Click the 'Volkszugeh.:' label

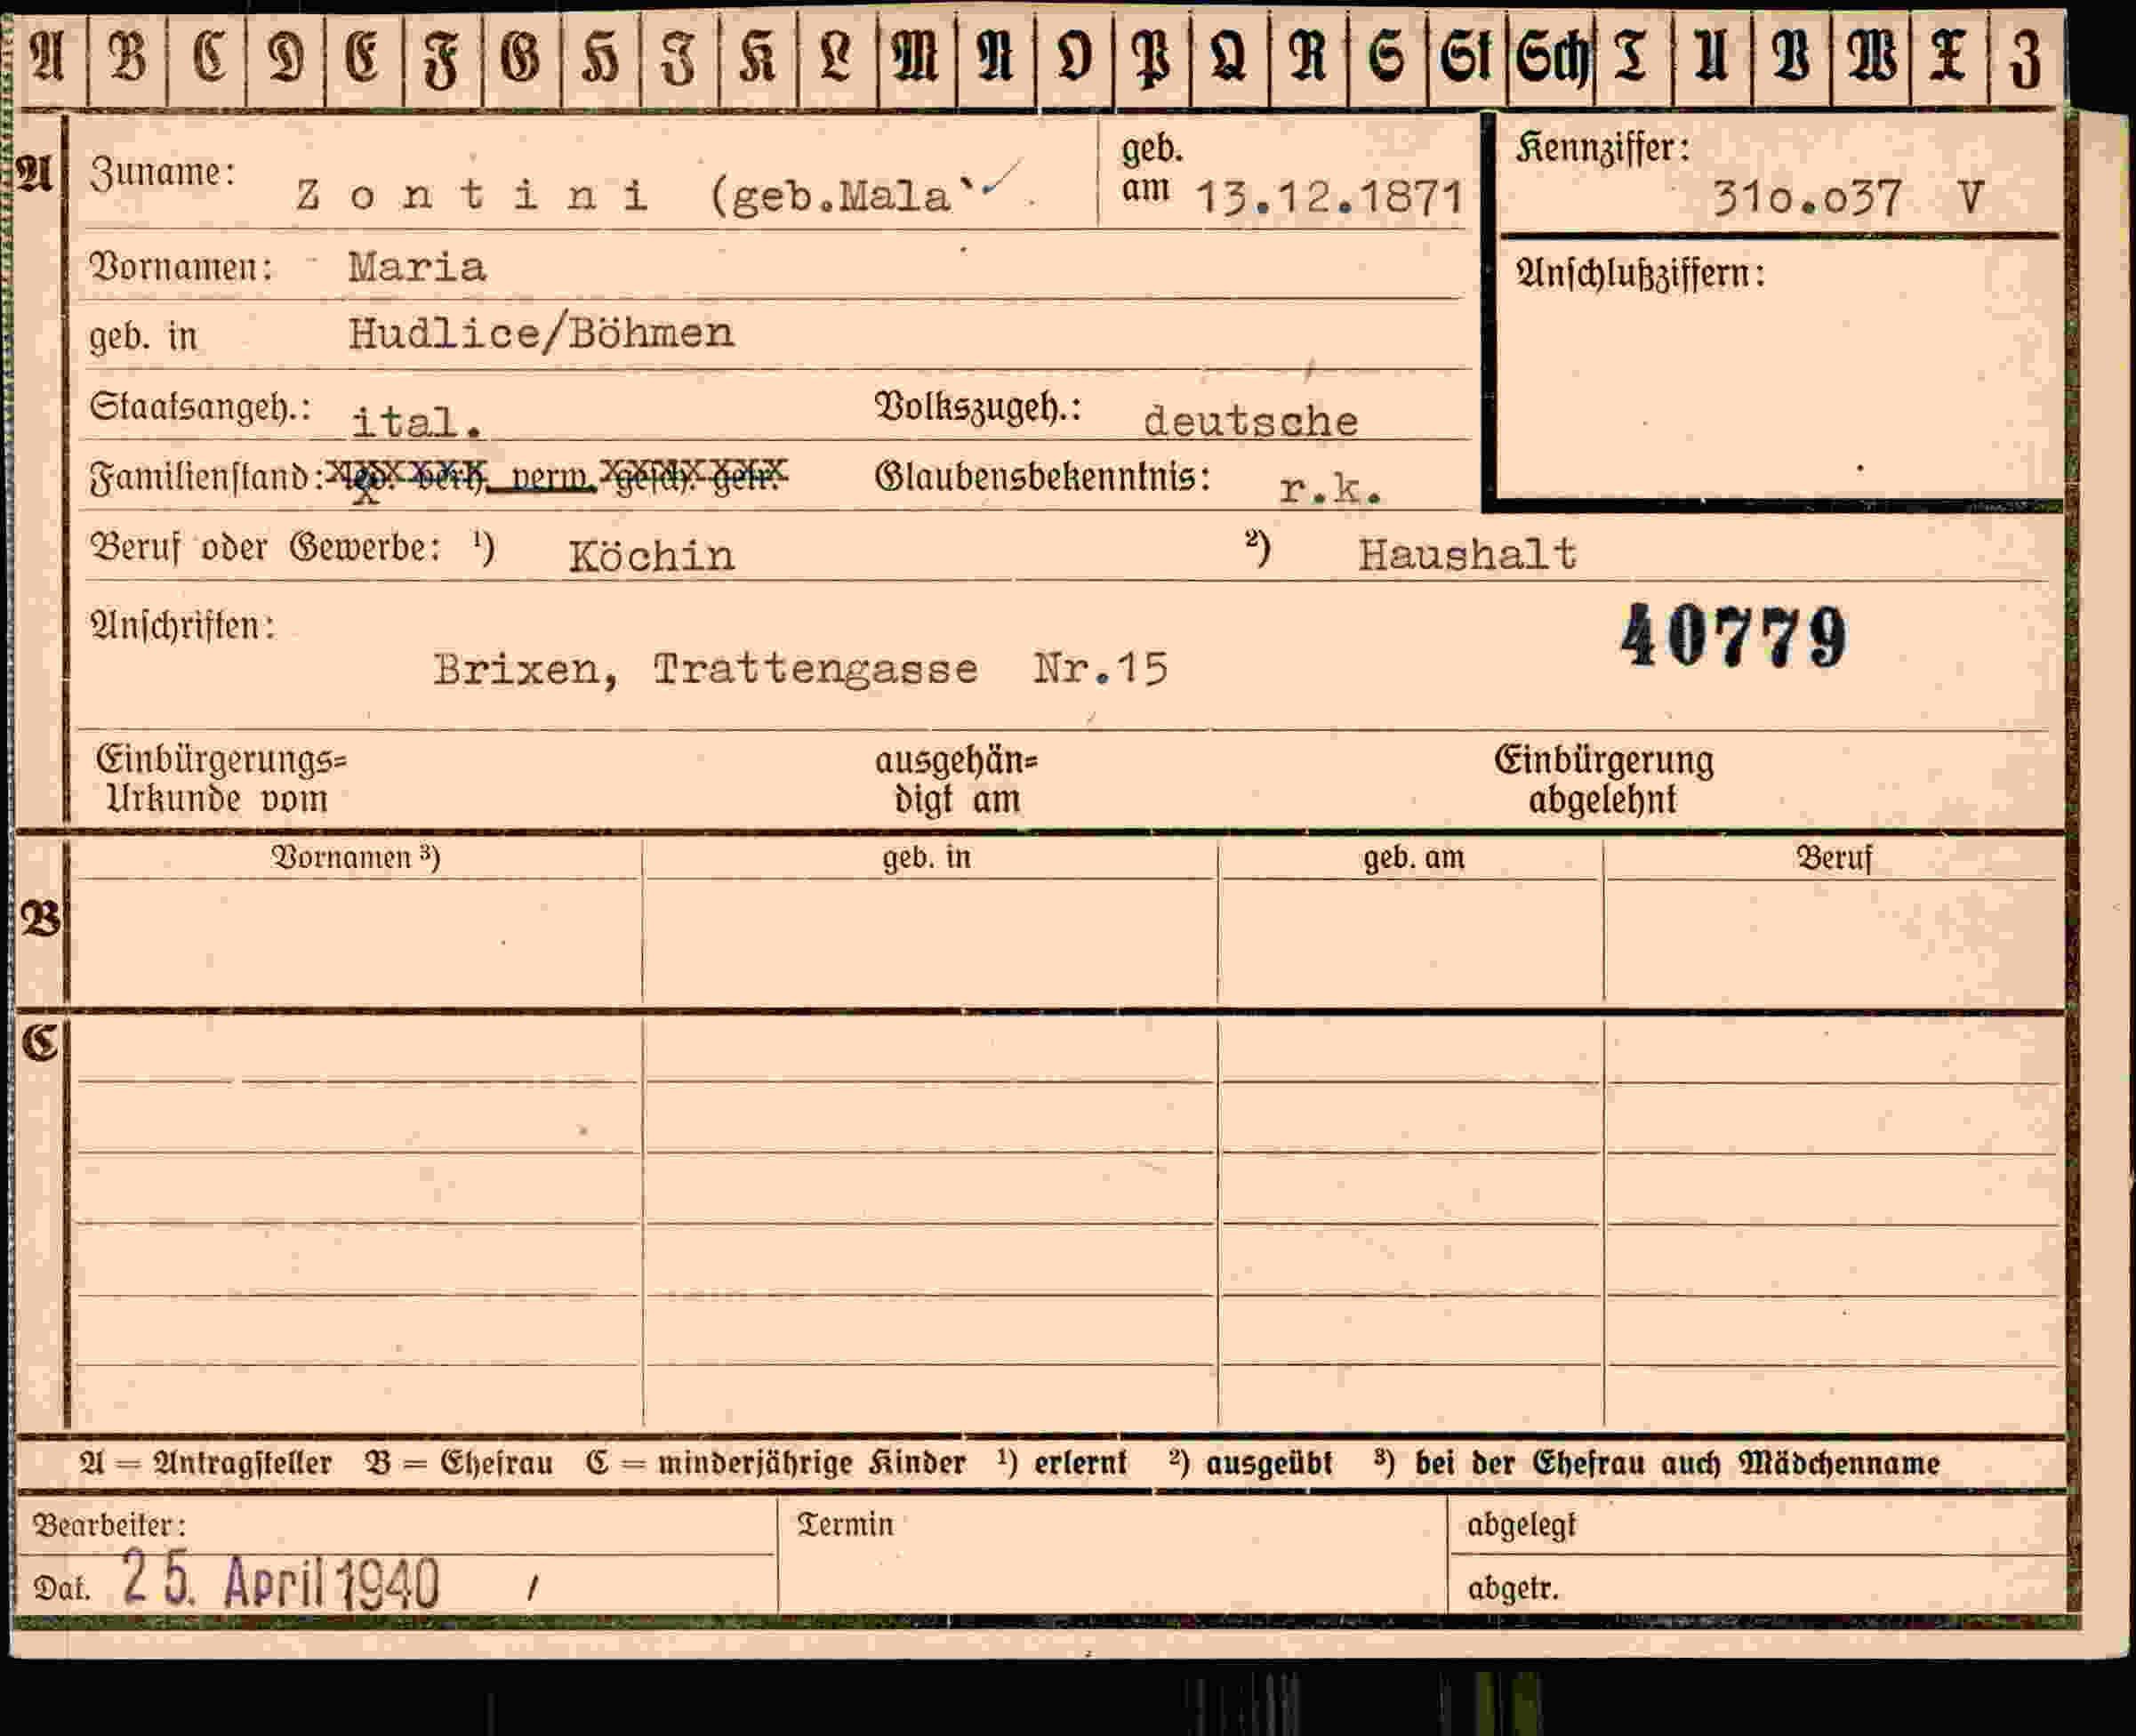pyautogui.click(x=978, y=408)
